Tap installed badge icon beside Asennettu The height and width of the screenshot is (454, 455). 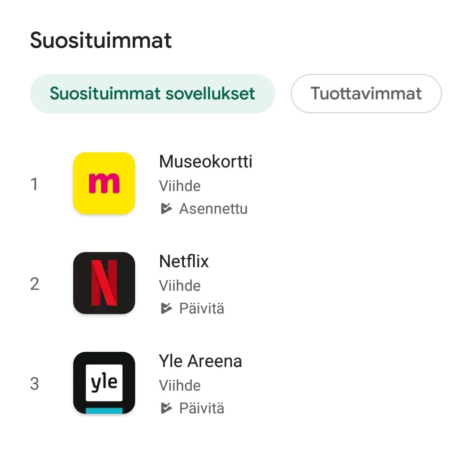tap(166, 209)
